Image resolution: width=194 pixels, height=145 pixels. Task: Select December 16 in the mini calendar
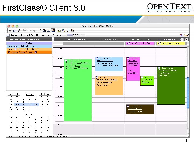click(23, 104)
